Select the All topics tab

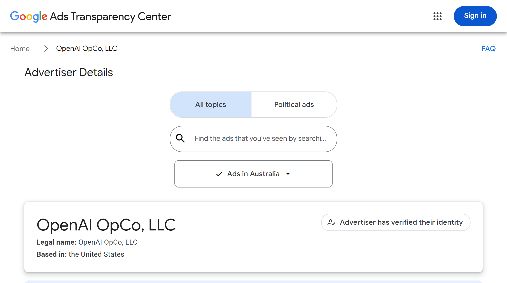pyautogui.click(x=211, y=105)
